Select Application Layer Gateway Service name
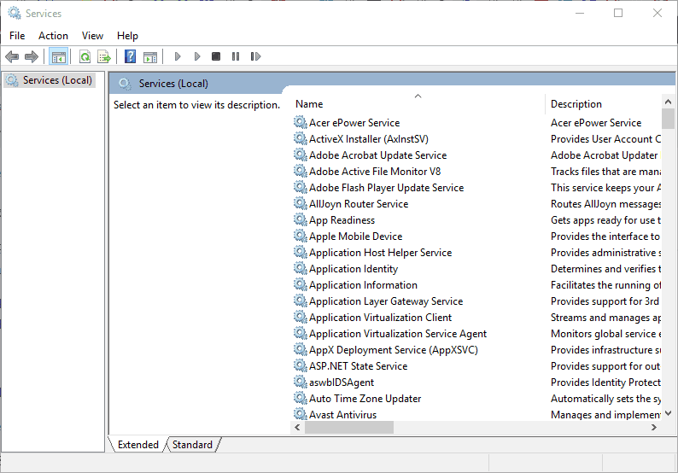The width and height of the screenshot is (678, 473). 386,301
